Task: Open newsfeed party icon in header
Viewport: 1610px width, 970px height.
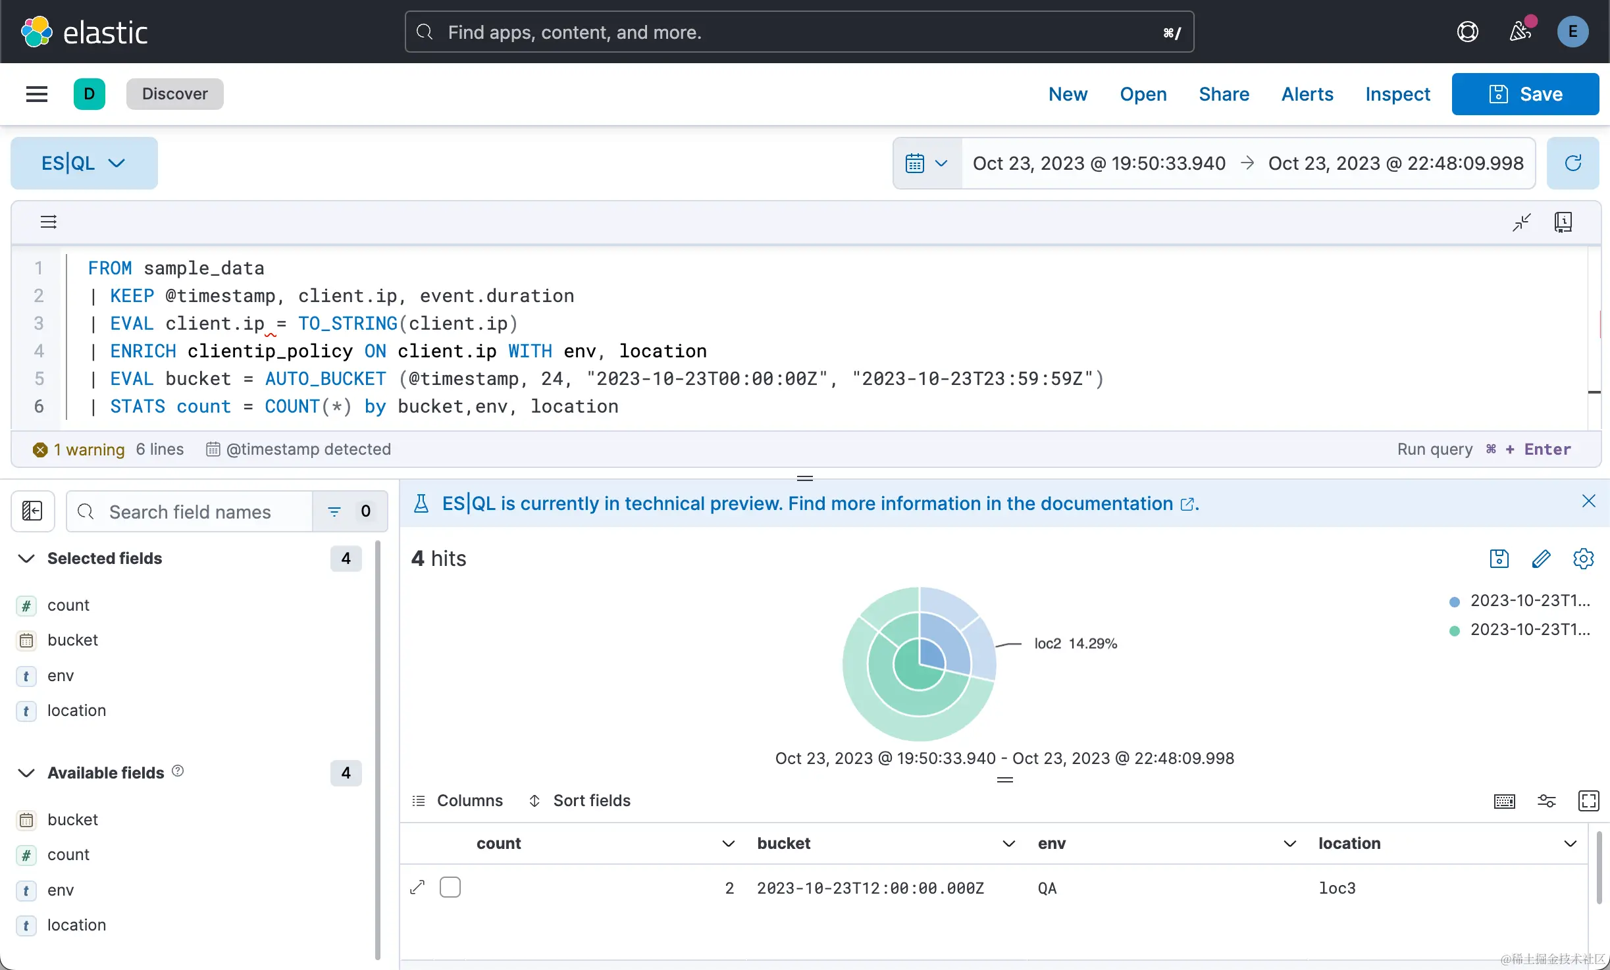Action: tap(1520, 32)
